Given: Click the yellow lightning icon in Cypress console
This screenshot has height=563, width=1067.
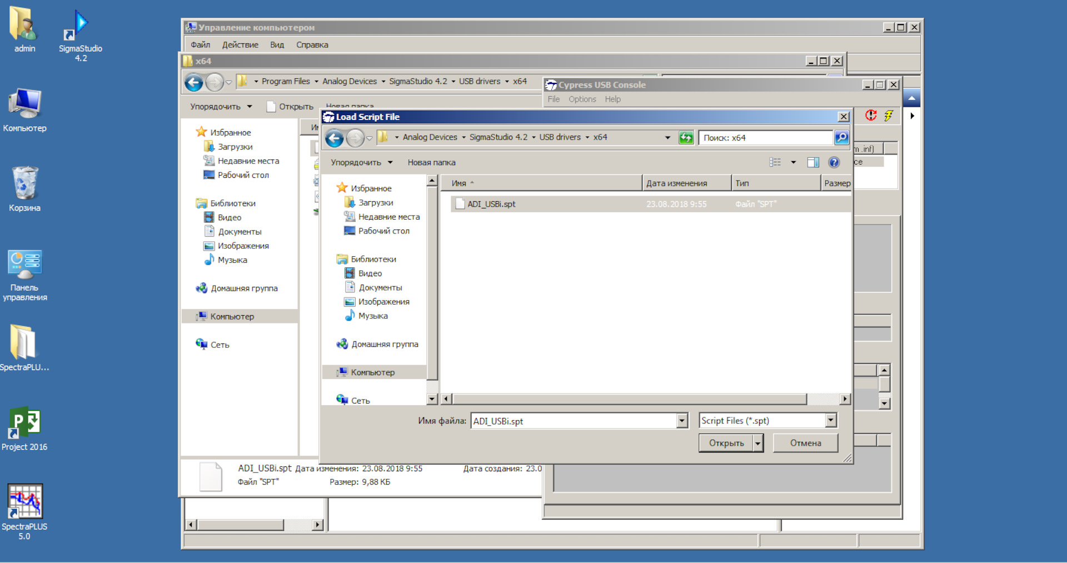Looking at the screenshot, I should click(x=889, y=115).
